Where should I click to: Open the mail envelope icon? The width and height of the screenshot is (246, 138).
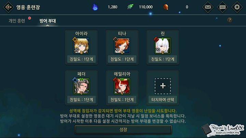[208, 7]
